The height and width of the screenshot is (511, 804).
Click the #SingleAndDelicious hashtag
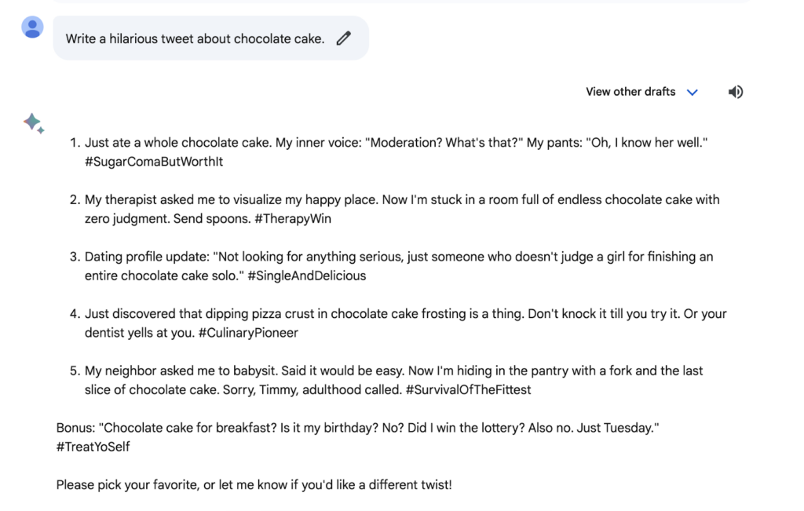pyautogui.click(x=307, y=276)
